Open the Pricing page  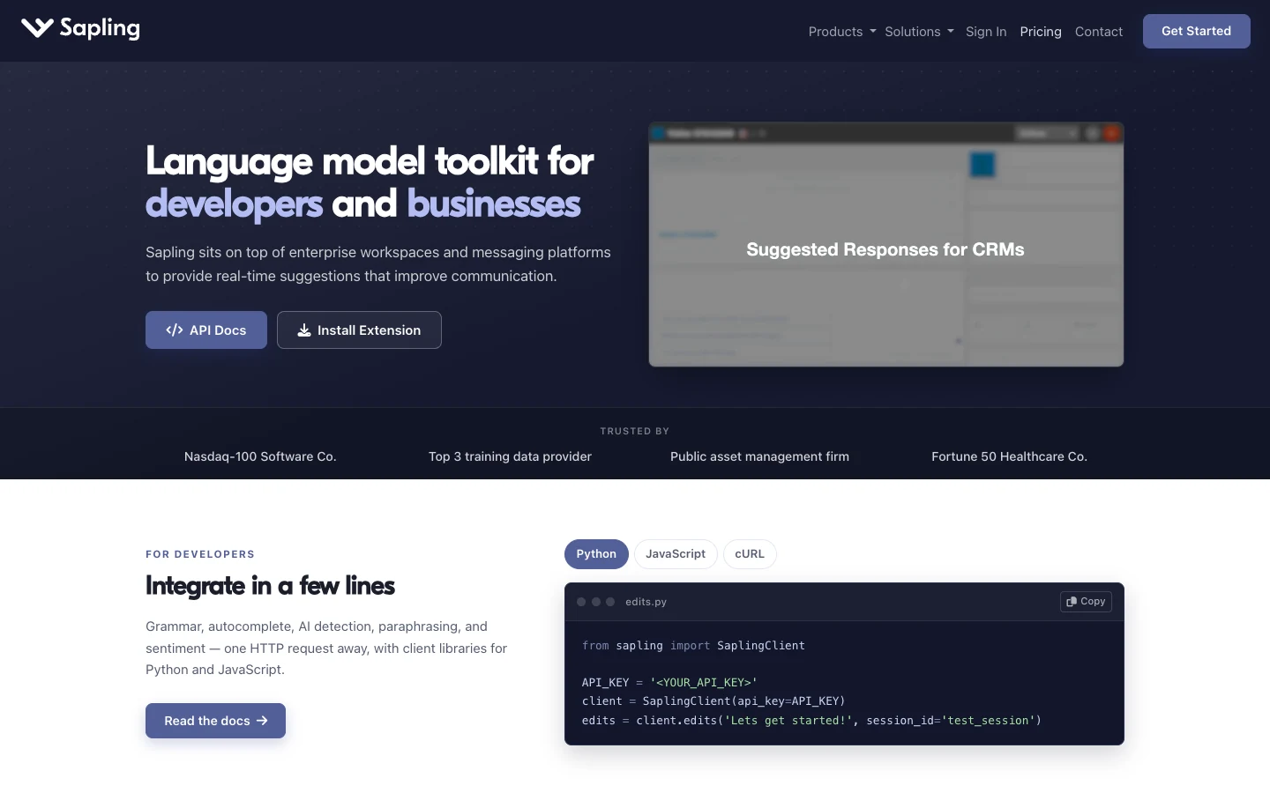point(1041,32)
